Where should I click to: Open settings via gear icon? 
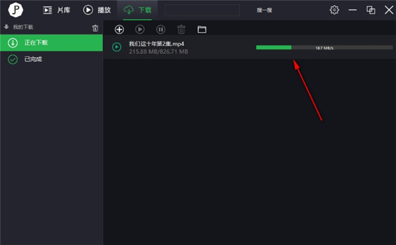click(x=334, y=10)
